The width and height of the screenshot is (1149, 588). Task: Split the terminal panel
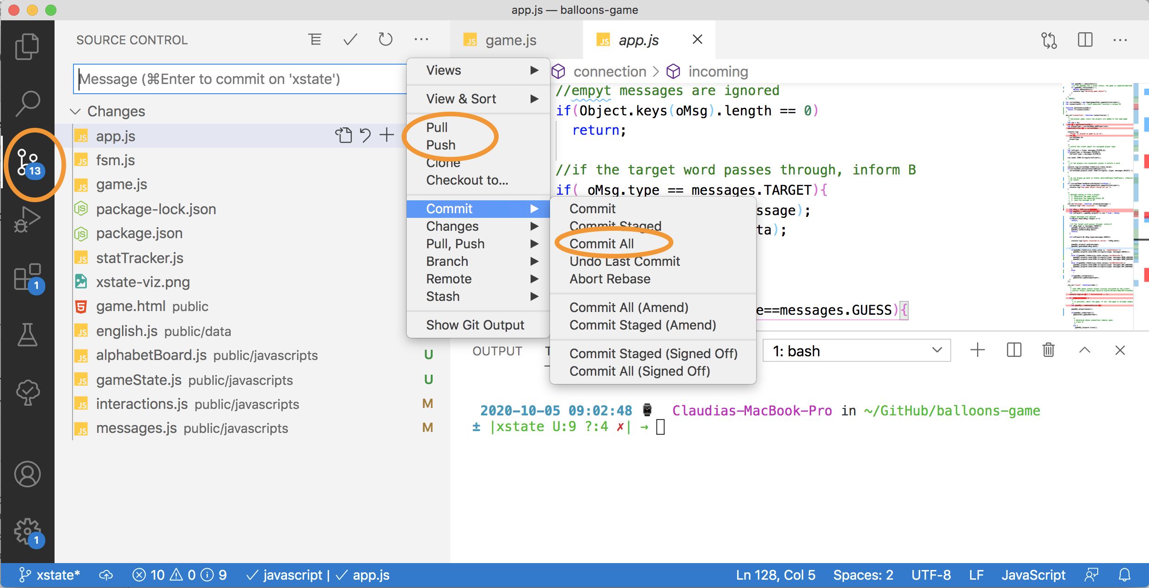[1014, 350]
